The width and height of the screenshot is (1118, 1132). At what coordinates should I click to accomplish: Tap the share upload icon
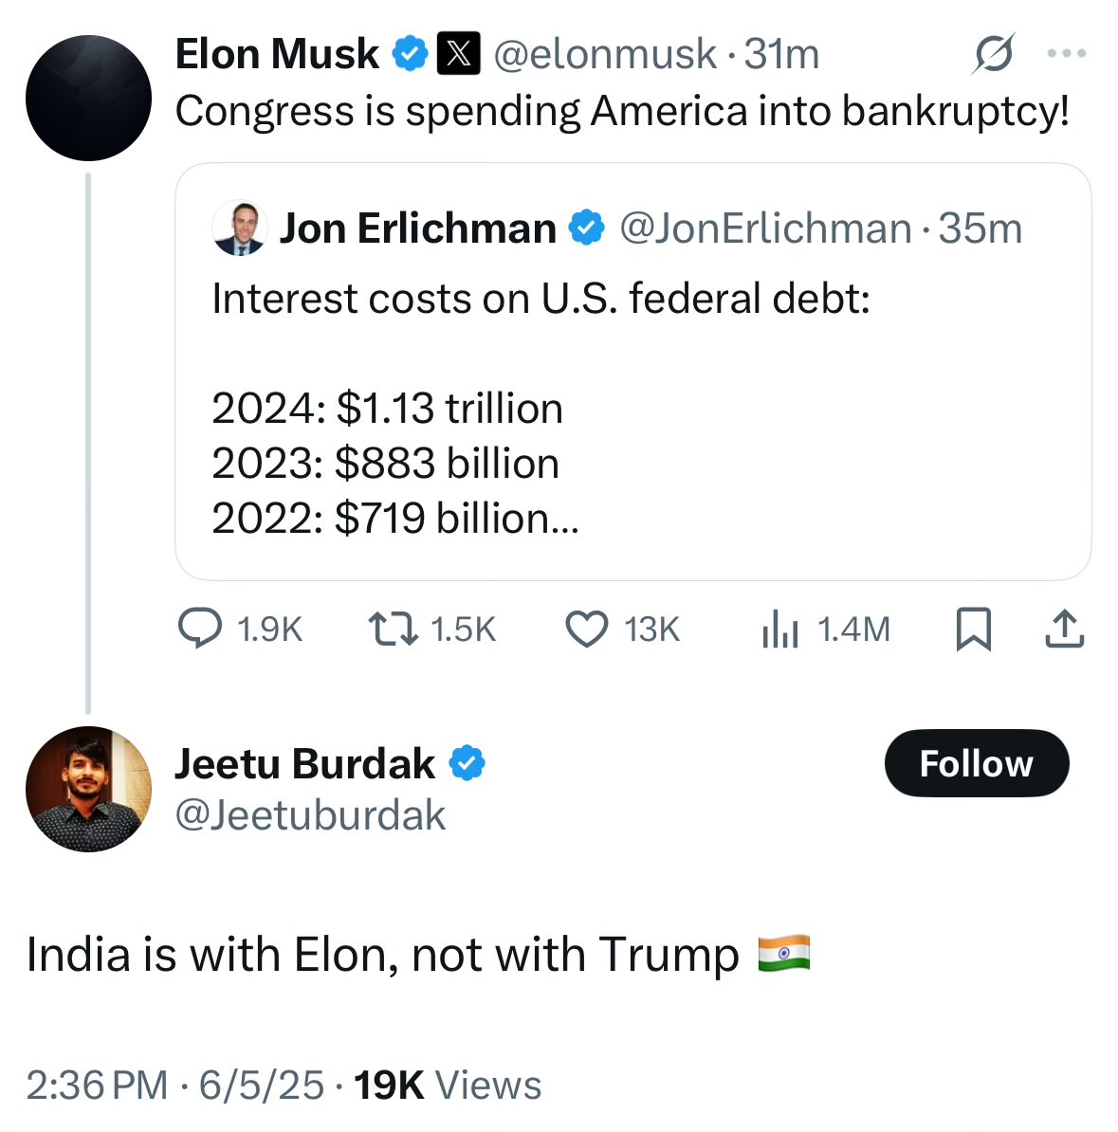coord(1065,628)
